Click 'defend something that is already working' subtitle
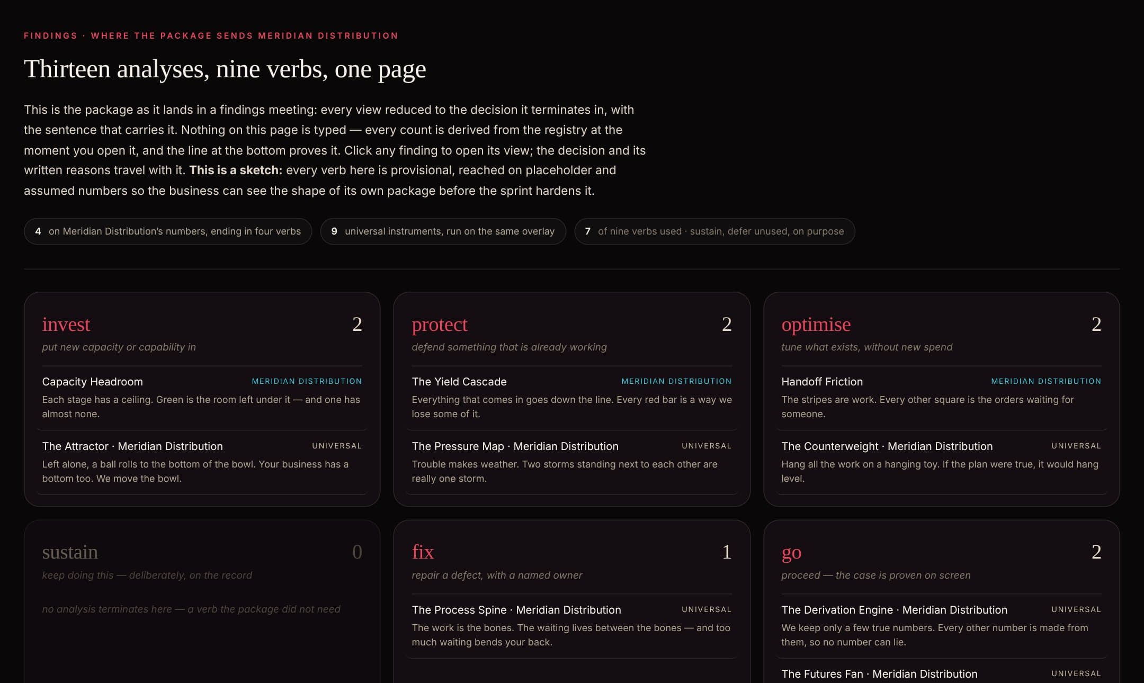1144x683 pixels. pos(509,347)
